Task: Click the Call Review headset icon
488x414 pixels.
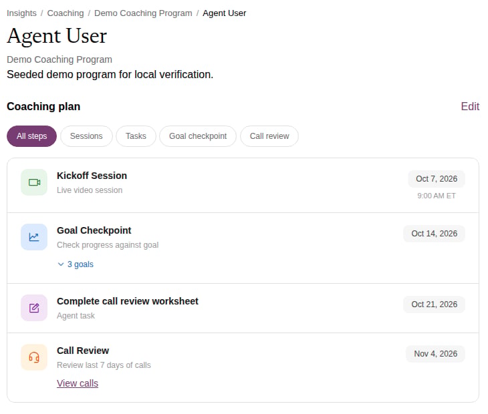Action: click(x=34, y=357)
